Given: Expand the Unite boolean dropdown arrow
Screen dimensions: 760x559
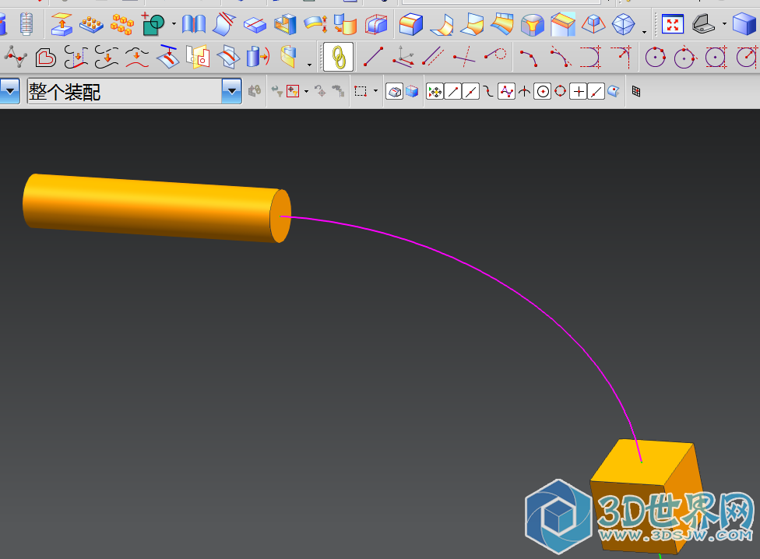Looking at the screenshot, I should [x=174, y=23].
